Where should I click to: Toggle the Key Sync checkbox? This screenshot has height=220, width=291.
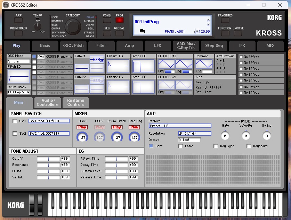point(216,146)
